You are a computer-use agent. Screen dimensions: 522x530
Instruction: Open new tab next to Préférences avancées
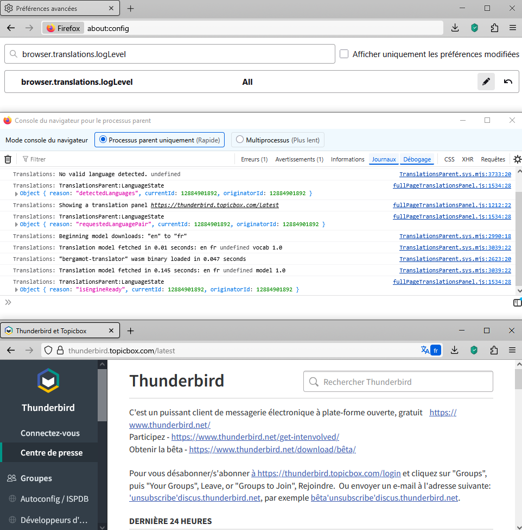[131, 9]
